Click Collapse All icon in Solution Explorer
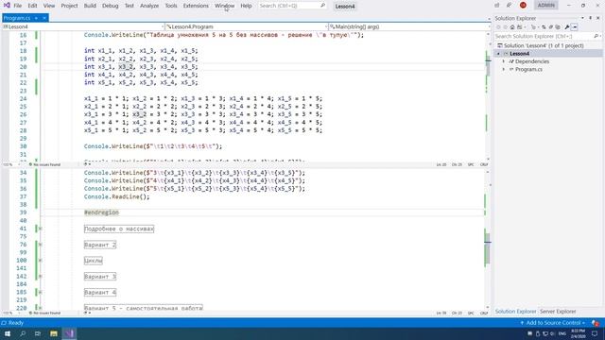Screen dimensions: 605x340 [x=550, y=27]
